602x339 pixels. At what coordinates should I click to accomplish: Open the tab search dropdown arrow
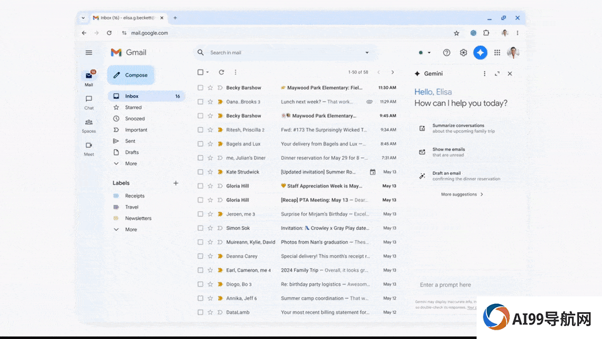83,18
